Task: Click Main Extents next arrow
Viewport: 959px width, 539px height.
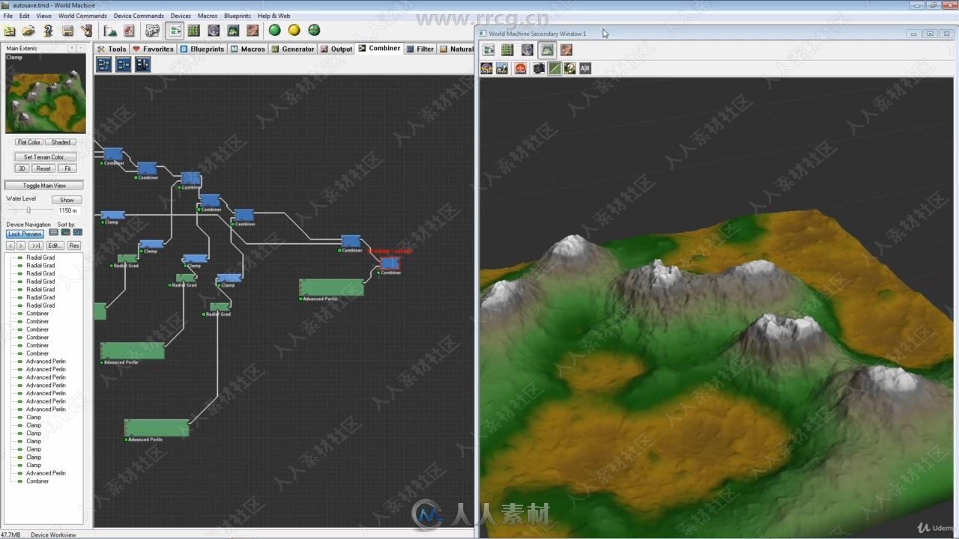Action: pos(82,48)
